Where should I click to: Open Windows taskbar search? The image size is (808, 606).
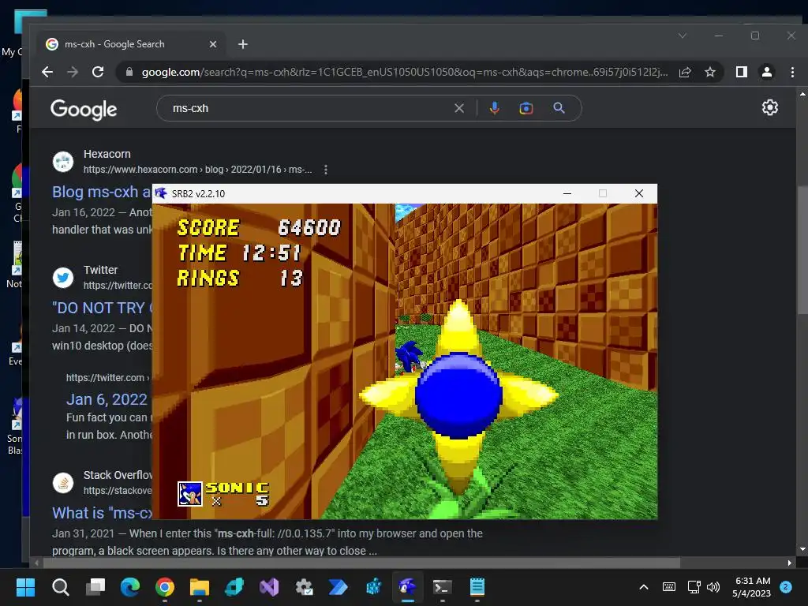60,587
